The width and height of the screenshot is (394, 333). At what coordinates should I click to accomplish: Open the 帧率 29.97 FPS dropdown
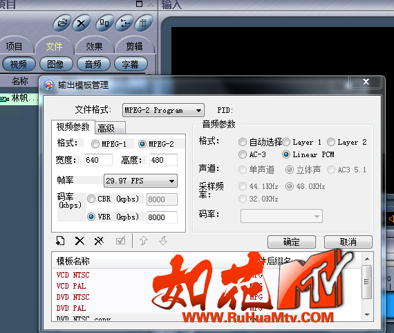tap(140, 181)
